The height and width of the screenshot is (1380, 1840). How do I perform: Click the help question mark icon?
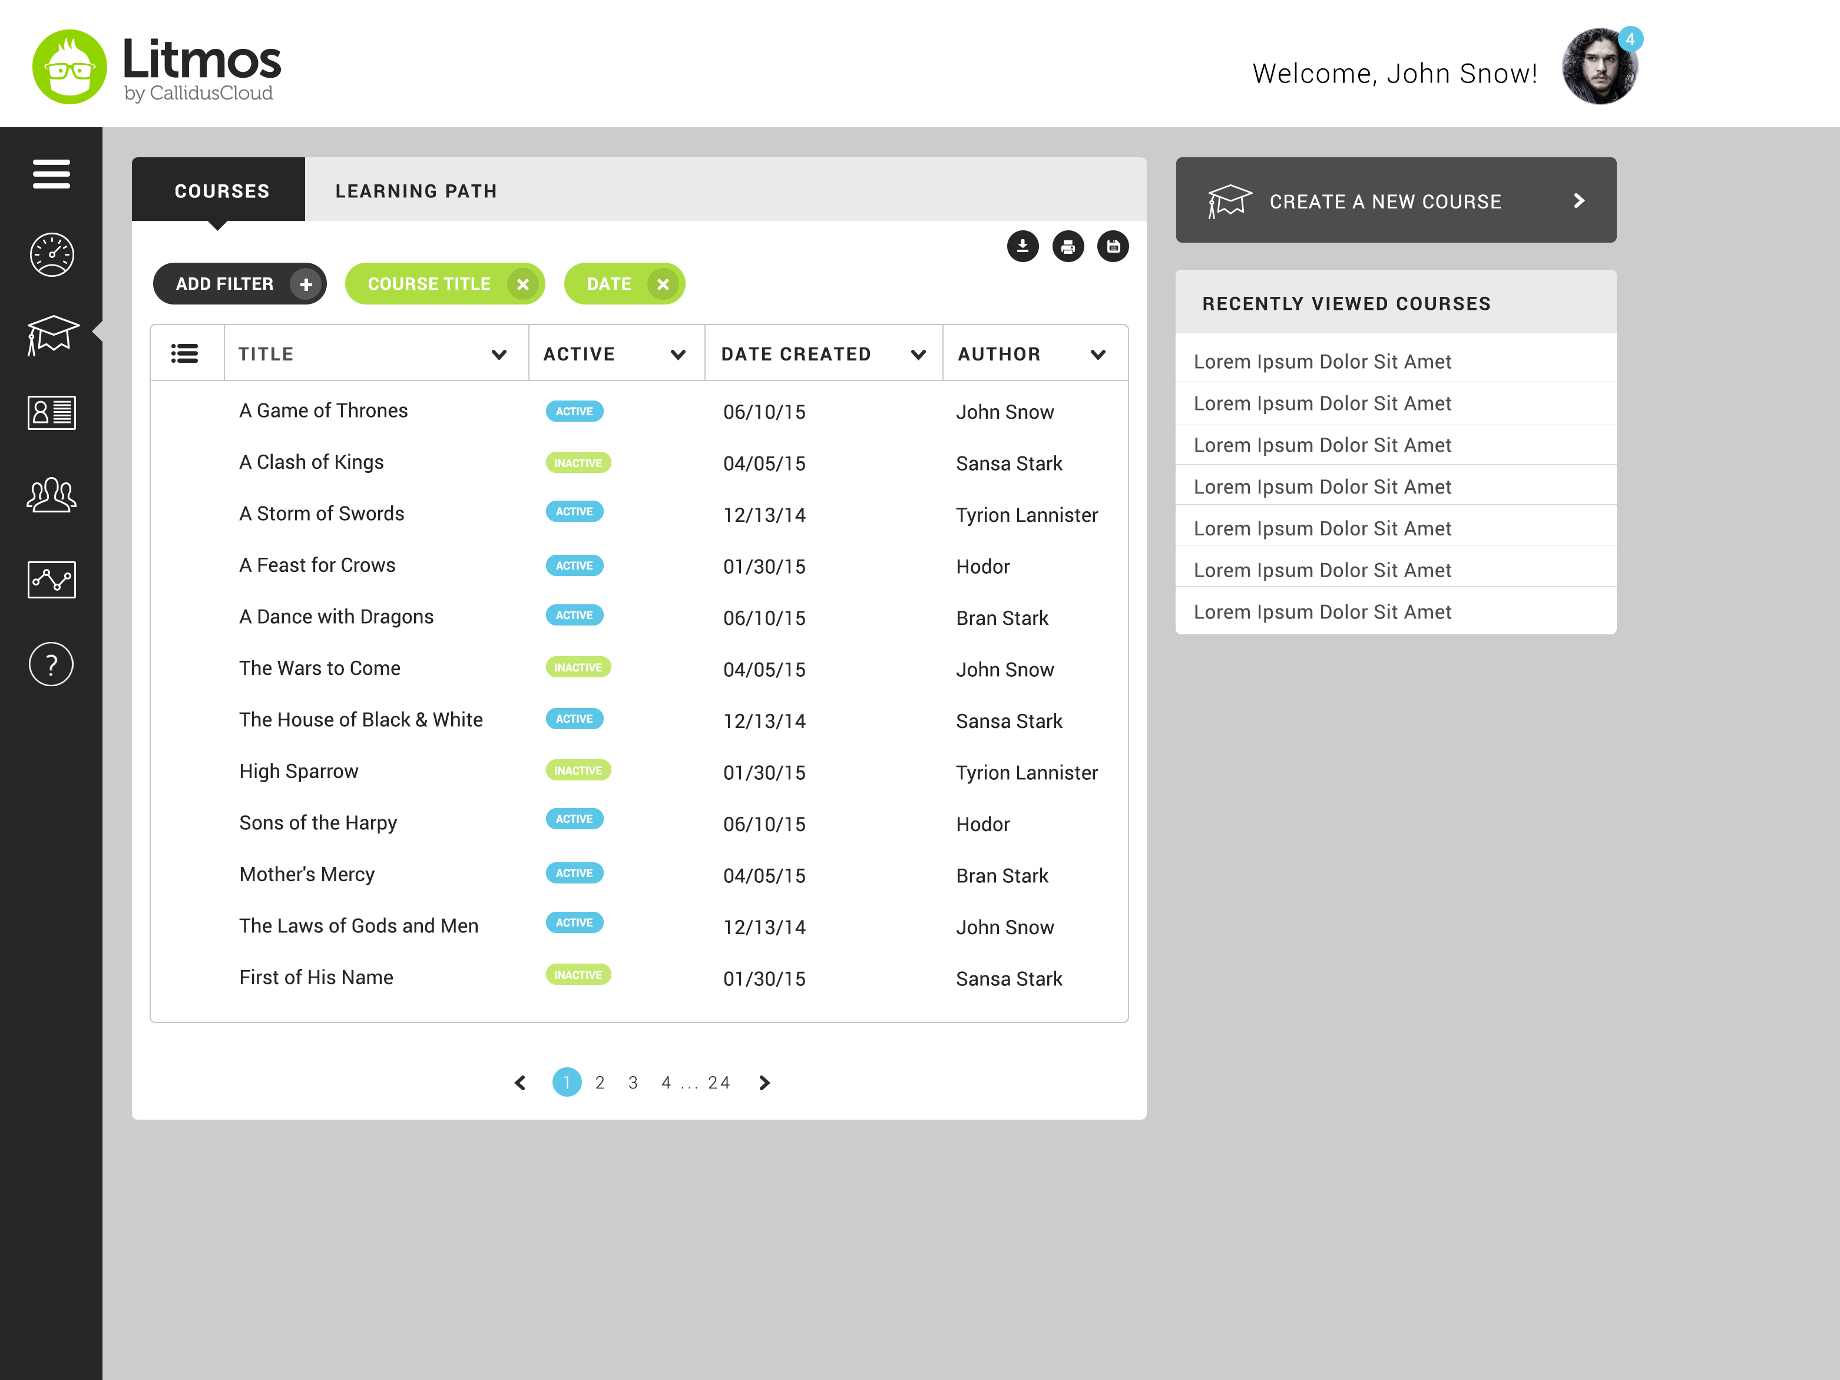coord(52,664)
